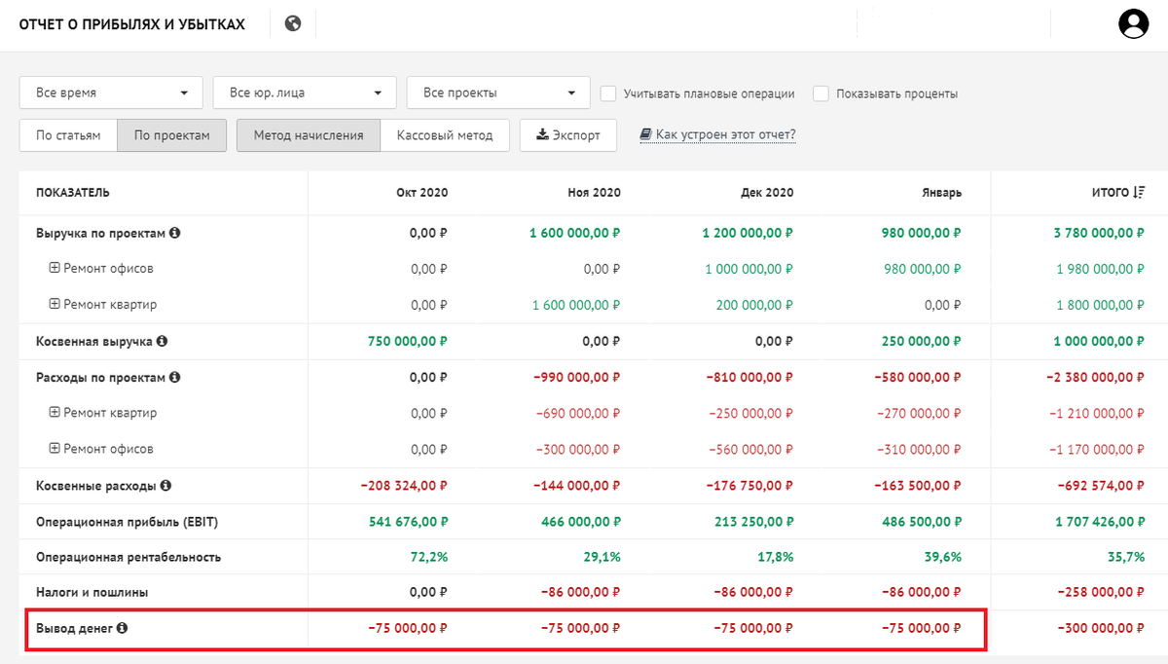Click the 213 250,00 ₽ December EBIT cell
Viewport: 1168px width, 664px height.
coord(753,522)
